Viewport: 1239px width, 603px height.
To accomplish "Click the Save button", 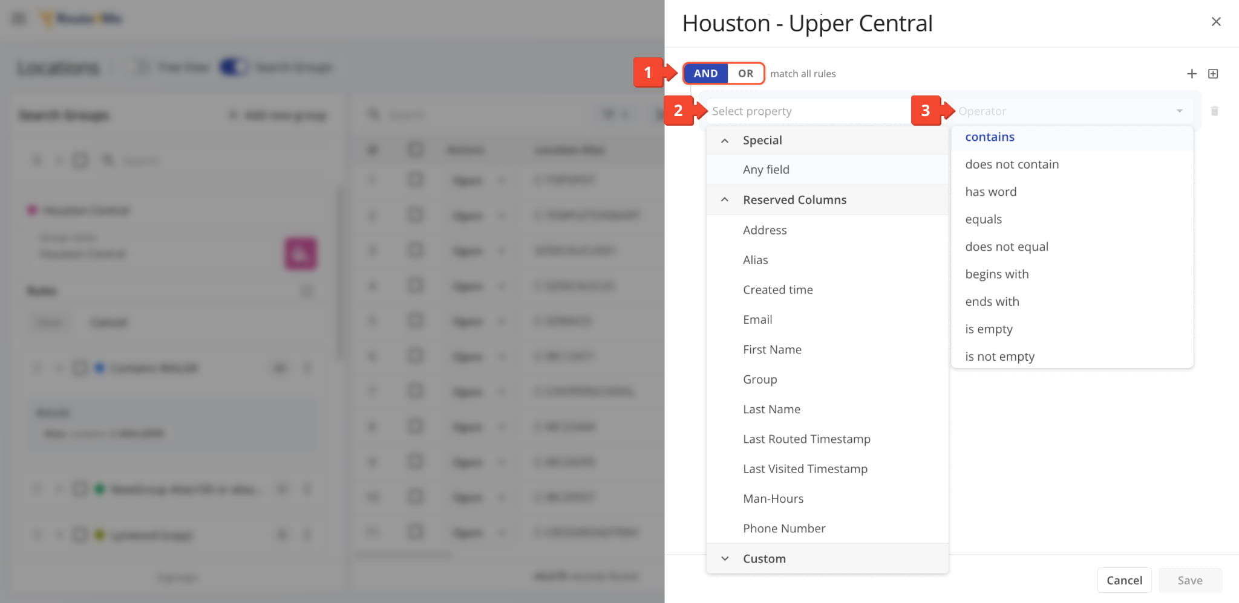I will click(x=1189, y=581).
